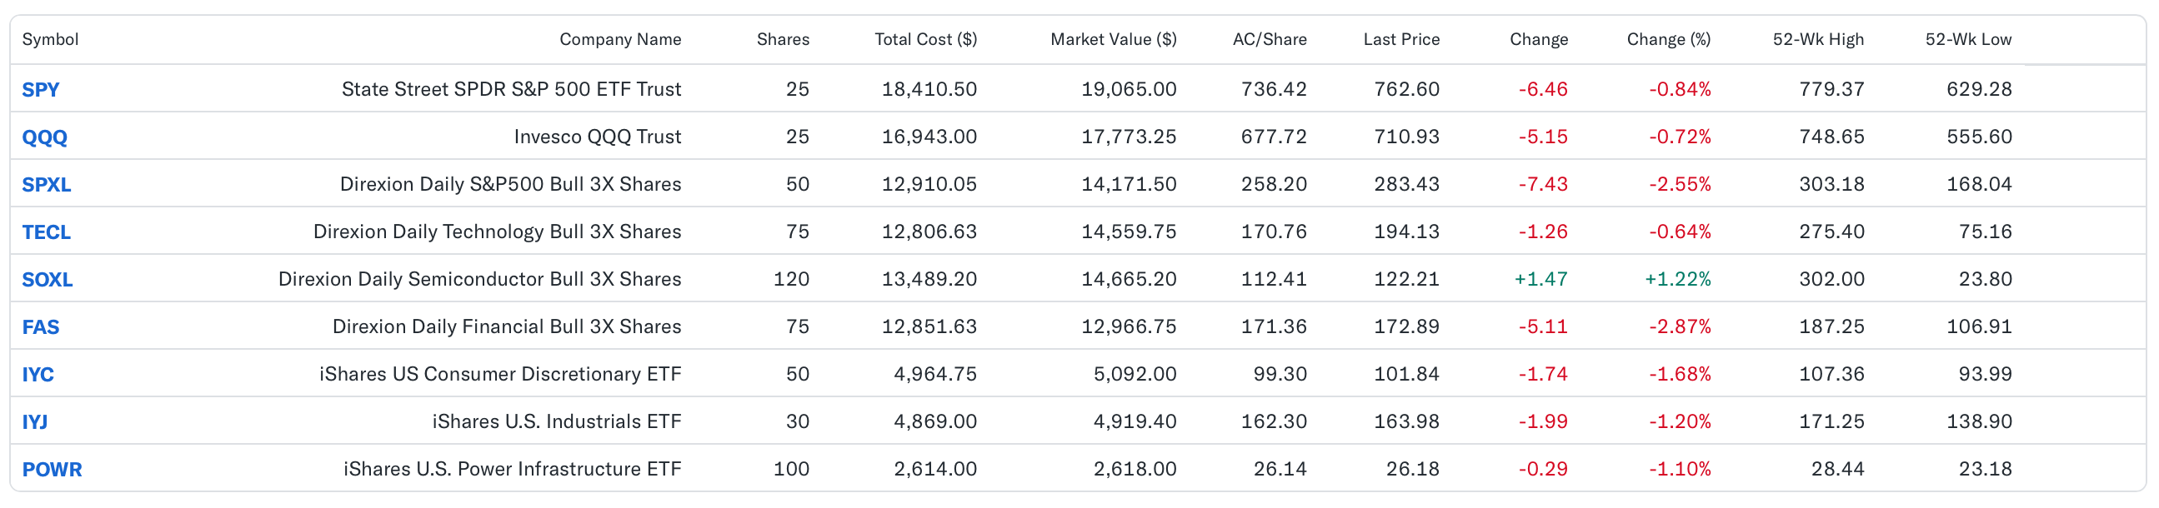Open the FAS symbol link

(40, 327)
